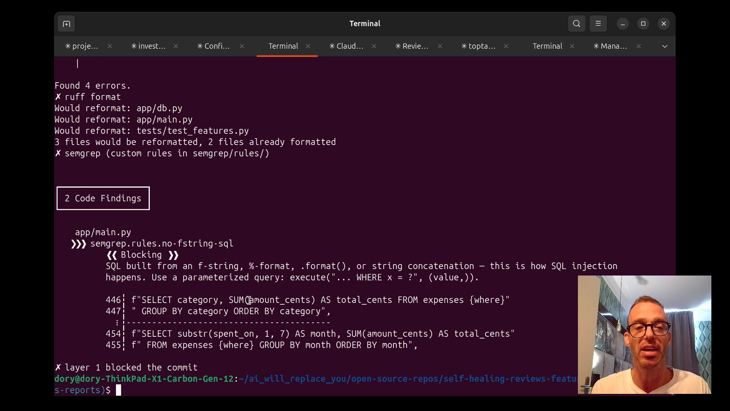Switch to the second Terminal tab
Screen dimensions: 730x411
(x=547, y=46)
